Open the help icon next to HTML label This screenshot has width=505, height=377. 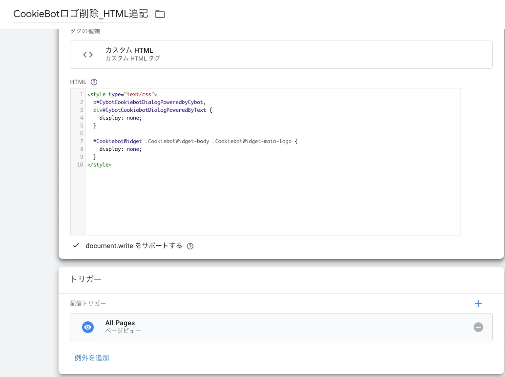94,82
